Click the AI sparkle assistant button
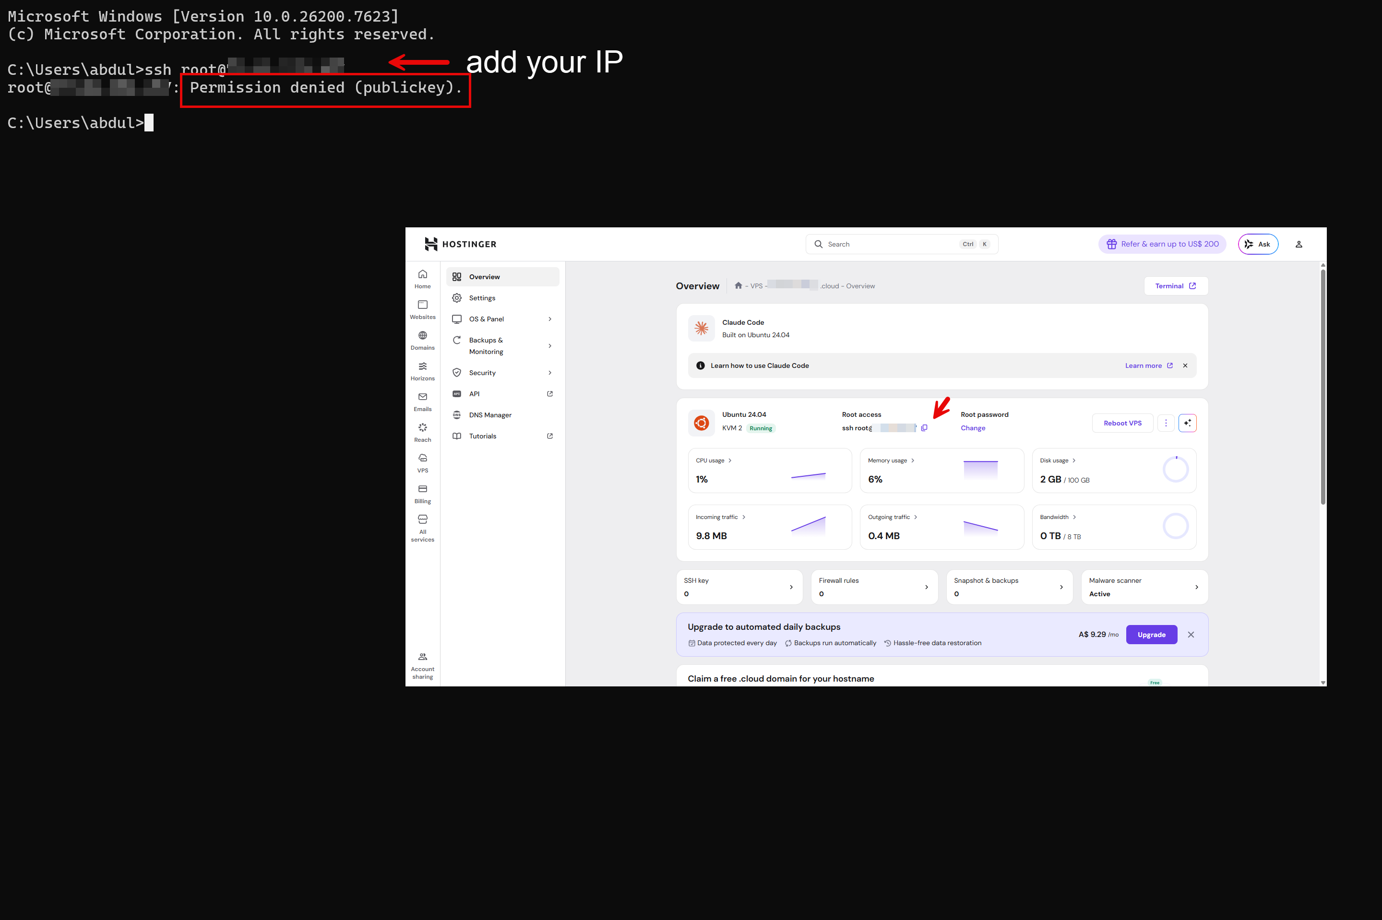The image size is (1382, 920). [1187, 423]
